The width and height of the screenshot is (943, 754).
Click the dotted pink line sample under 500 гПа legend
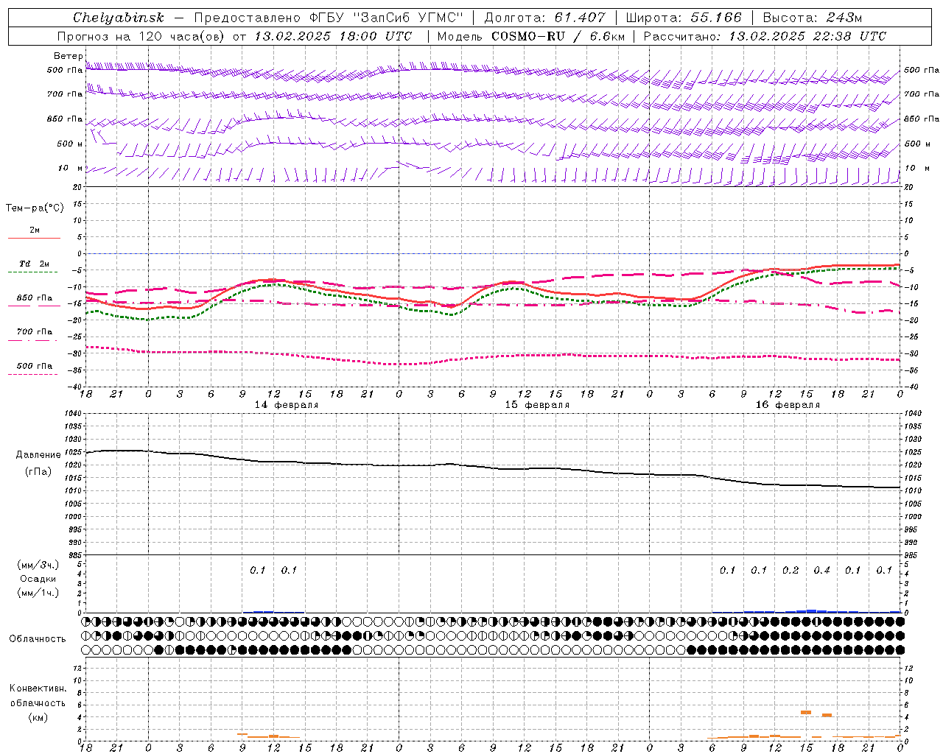tap(33, 374)
